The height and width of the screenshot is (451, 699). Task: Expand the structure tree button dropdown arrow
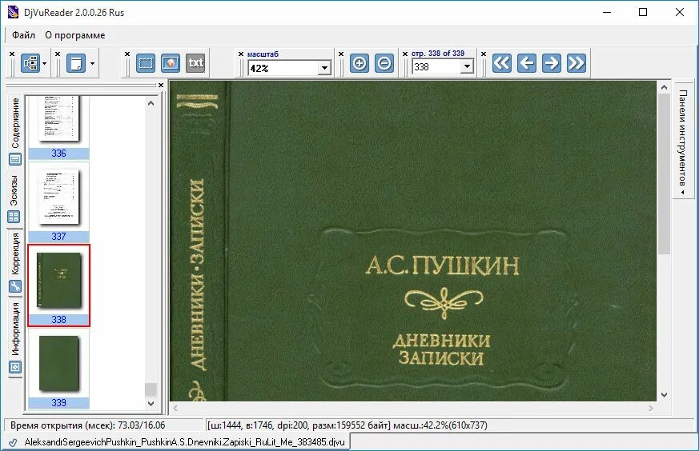44,64
